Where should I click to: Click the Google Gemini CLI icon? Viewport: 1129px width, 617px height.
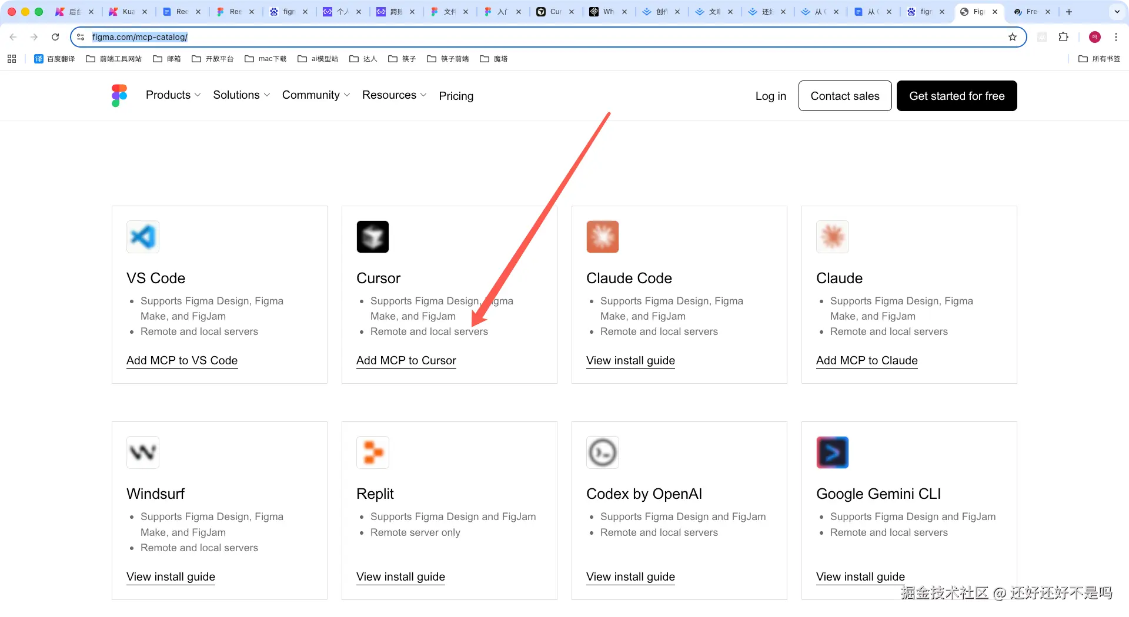pos(833,452)
